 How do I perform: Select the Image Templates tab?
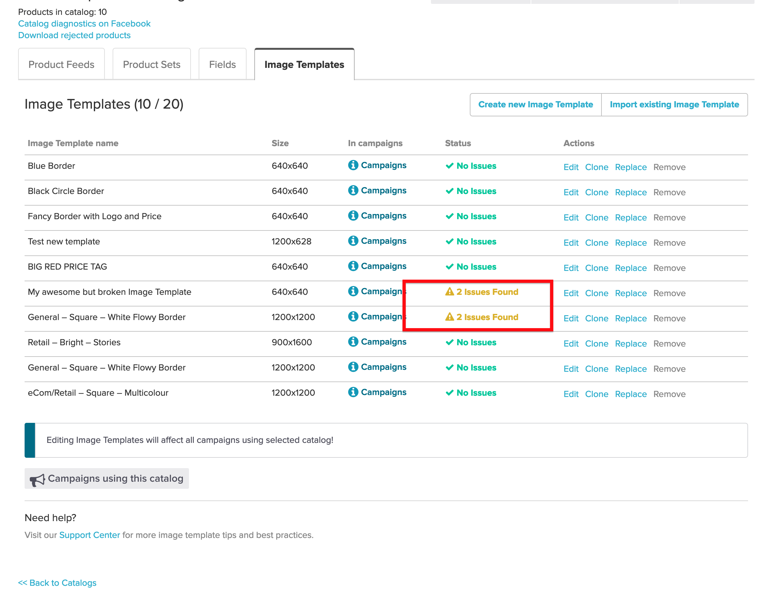[304, 64]
